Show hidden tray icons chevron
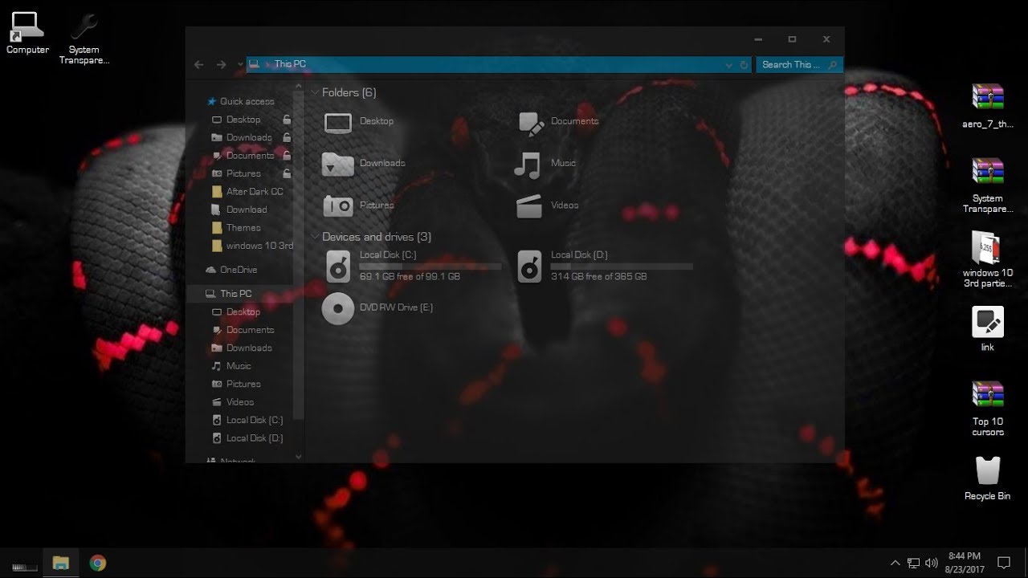 [895, 563]
